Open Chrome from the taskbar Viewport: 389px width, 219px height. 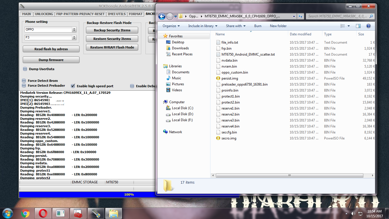click(25, 213)
